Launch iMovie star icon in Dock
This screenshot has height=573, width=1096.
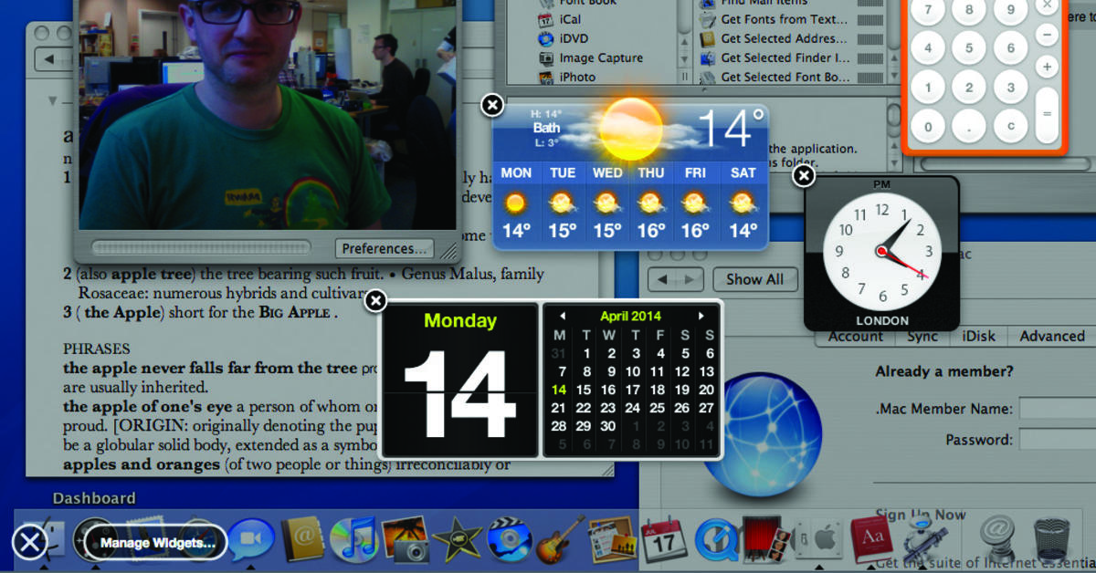[457, 540]
